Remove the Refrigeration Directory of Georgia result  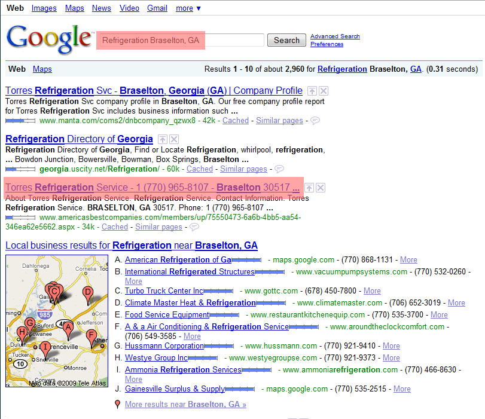(174, 139)
